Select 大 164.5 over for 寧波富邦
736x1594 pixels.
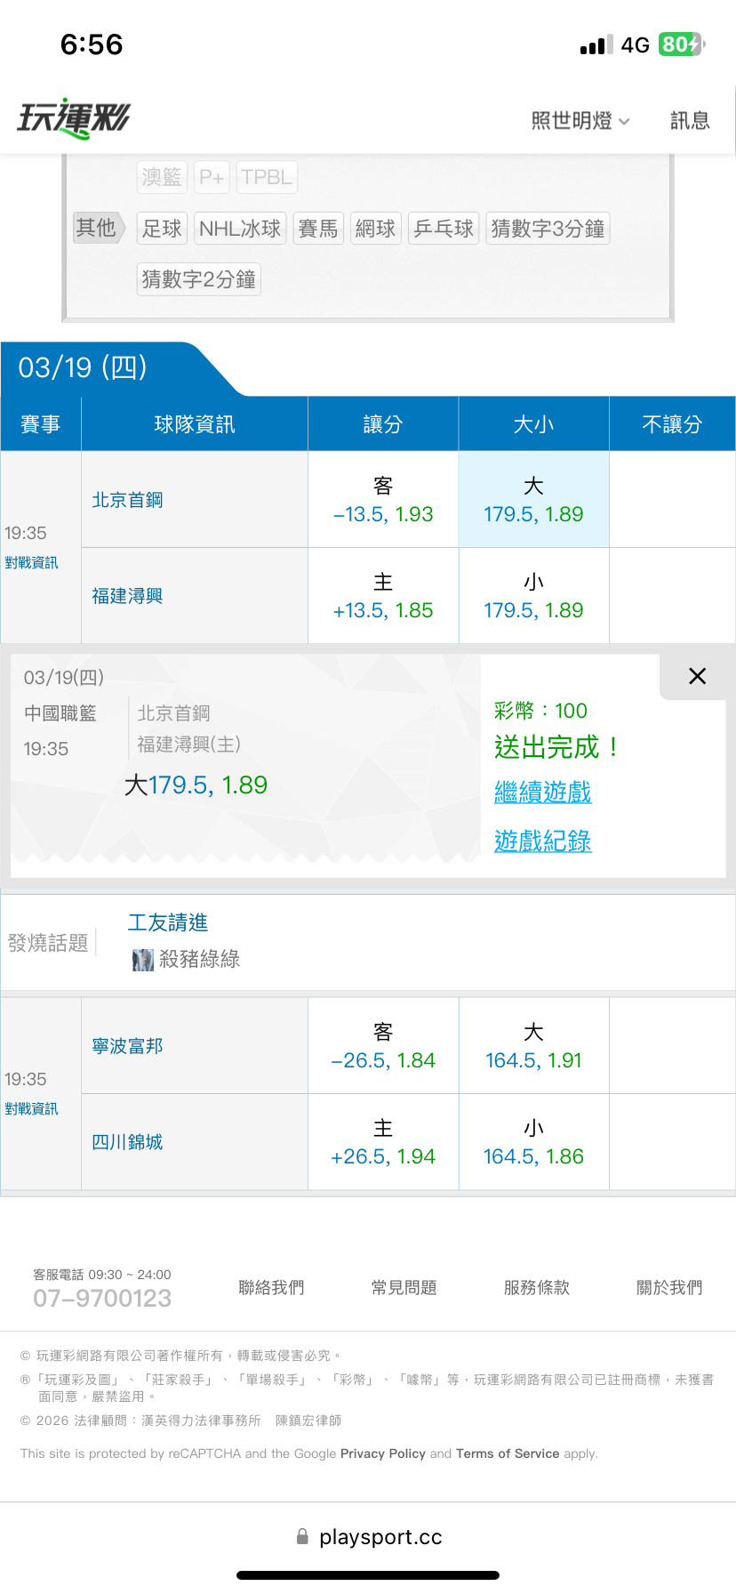click(533, 1046)
